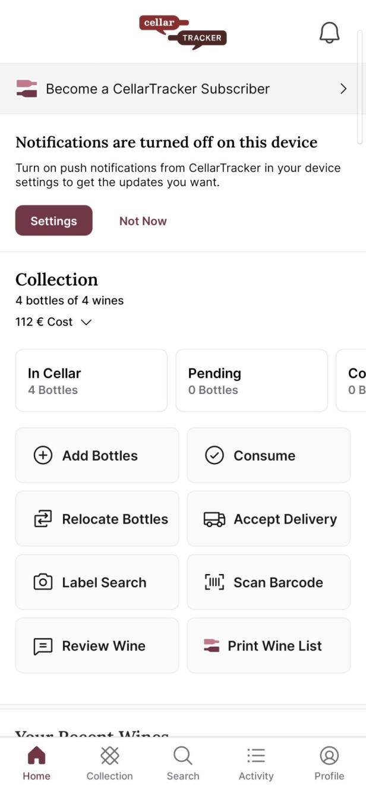Start a Label Search with the camera icon

42,582
